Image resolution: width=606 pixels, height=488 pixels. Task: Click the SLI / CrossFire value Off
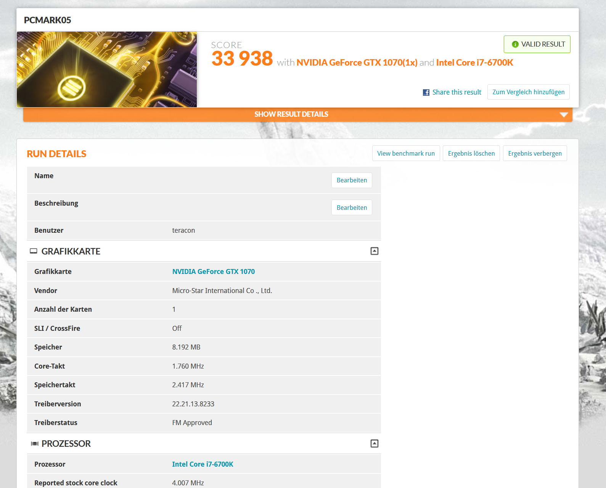(177, 329)
